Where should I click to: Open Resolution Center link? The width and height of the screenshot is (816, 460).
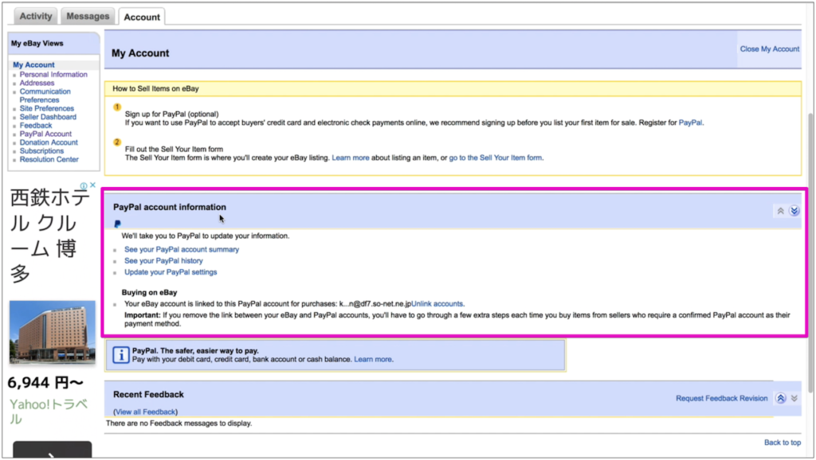[49, 159]
